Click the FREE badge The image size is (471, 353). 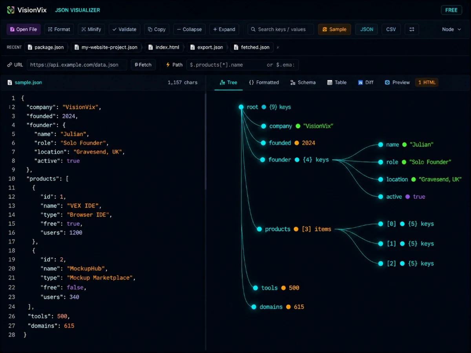(x=451, y=10)
